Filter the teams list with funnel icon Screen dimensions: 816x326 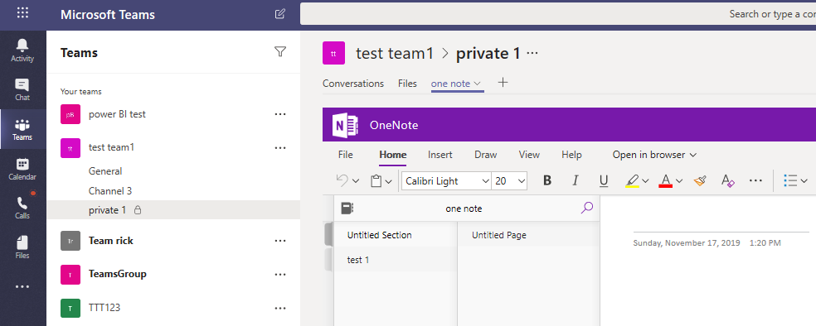coord(280,51)
